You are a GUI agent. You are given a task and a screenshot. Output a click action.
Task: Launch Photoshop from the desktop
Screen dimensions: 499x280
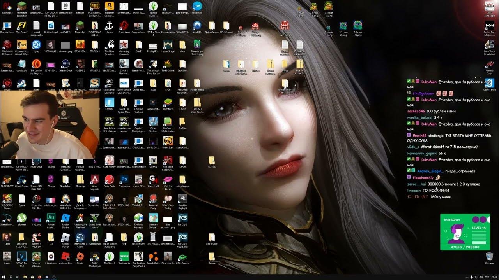(124, 180)
